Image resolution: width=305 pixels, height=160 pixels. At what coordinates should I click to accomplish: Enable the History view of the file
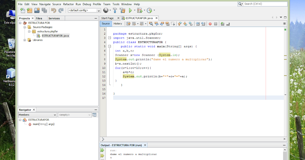tap(118, 23)
